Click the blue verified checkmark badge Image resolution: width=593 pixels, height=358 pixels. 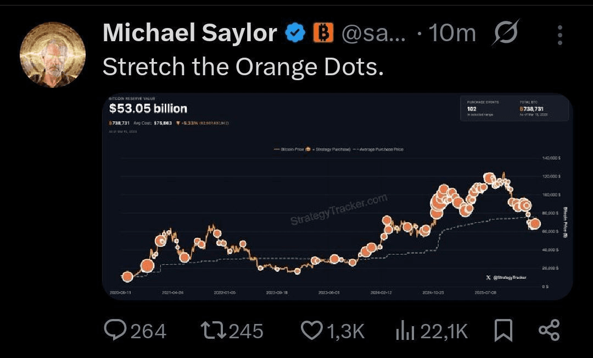pyautogui.click(x=295, y=34)
